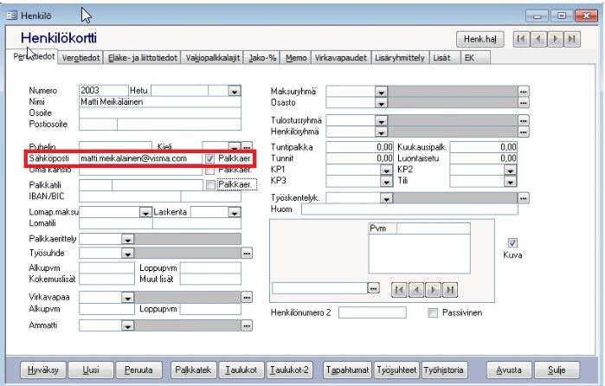Switch to the EK tab

click(475, 58)
